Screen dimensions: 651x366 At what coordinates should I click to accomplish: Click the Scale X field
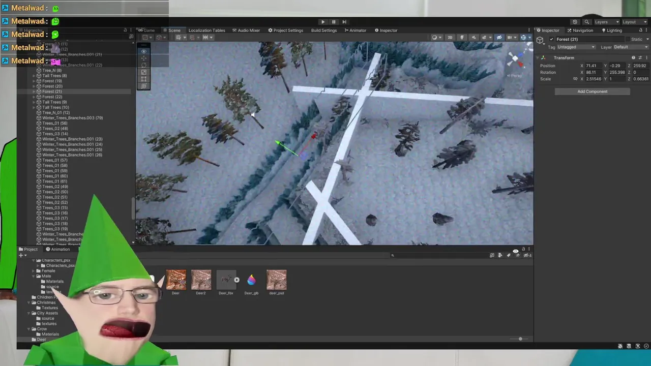pyautogui.click(x=594, y=79)
